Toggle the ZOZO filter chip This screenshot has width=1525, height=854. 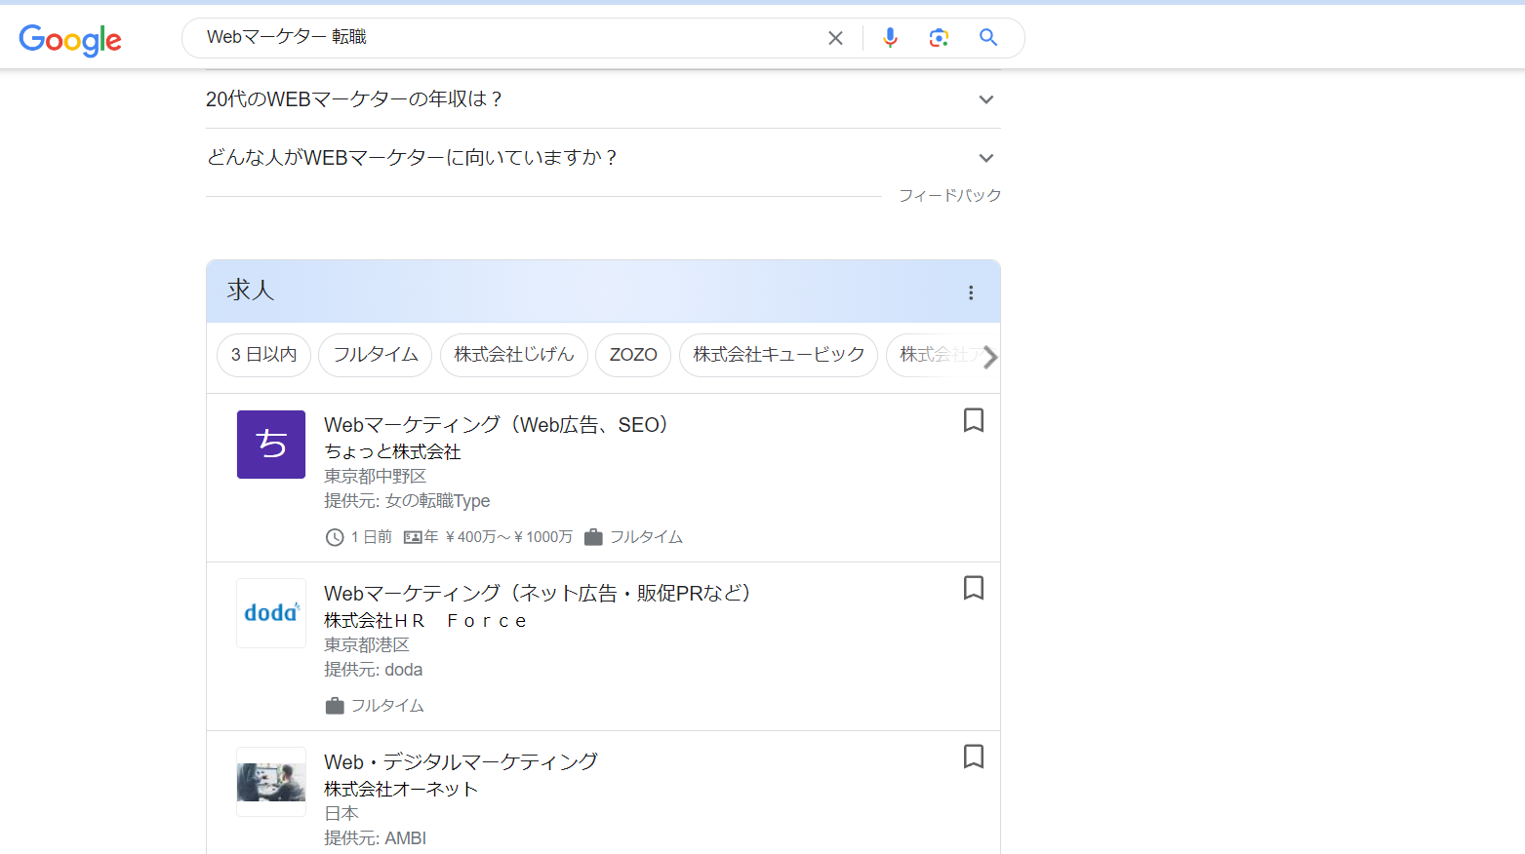tap(632, 355)
